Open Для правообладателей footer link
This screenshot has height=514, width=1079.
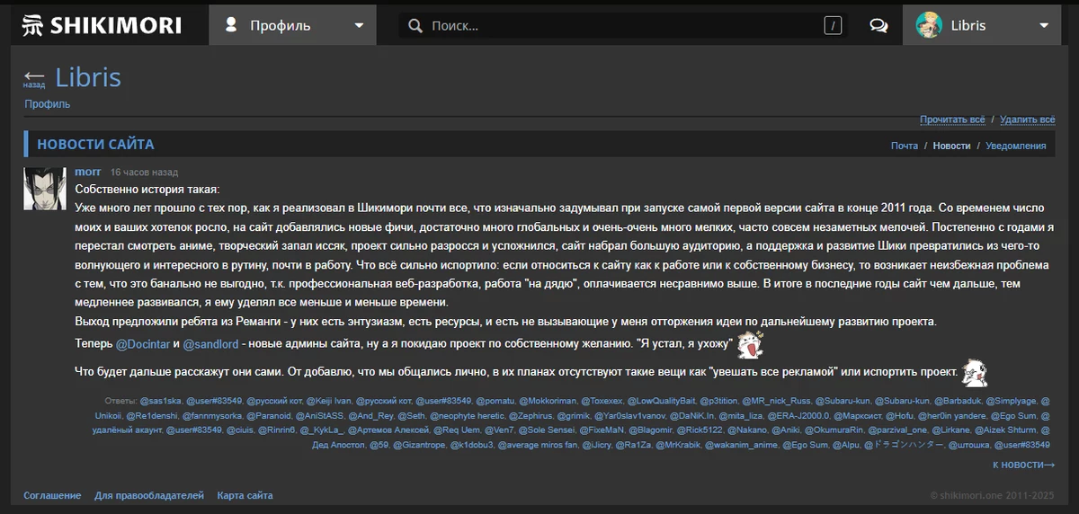click(x=149, y=495)
